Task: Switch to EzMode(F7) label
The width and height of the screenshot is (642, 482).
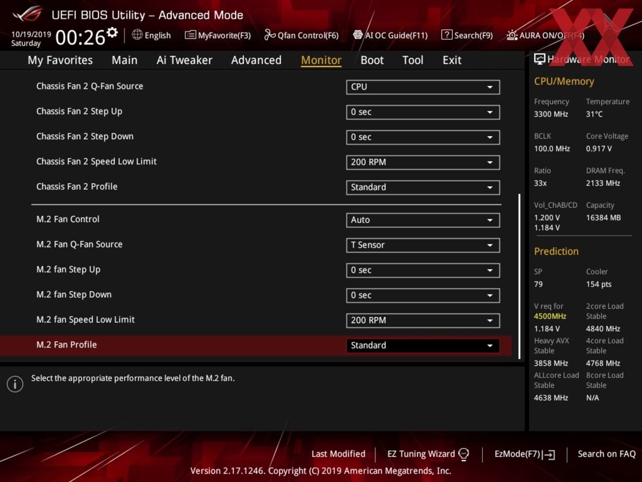Action: [x=517, y=454]
